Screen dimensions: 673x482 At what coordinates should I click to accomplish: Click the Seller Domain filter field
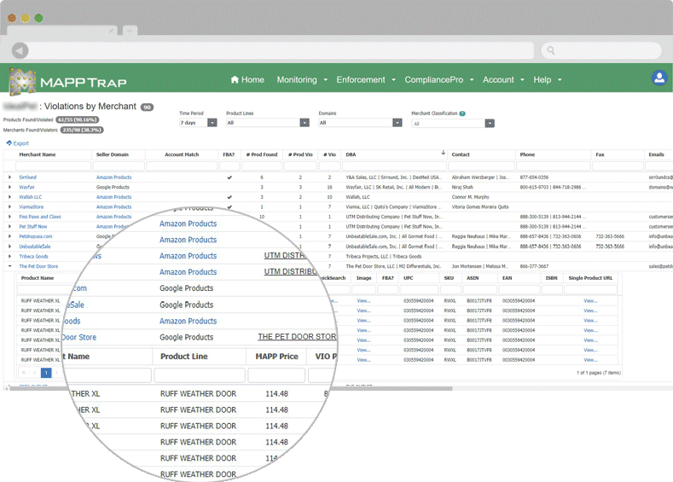tap(119, 166)
